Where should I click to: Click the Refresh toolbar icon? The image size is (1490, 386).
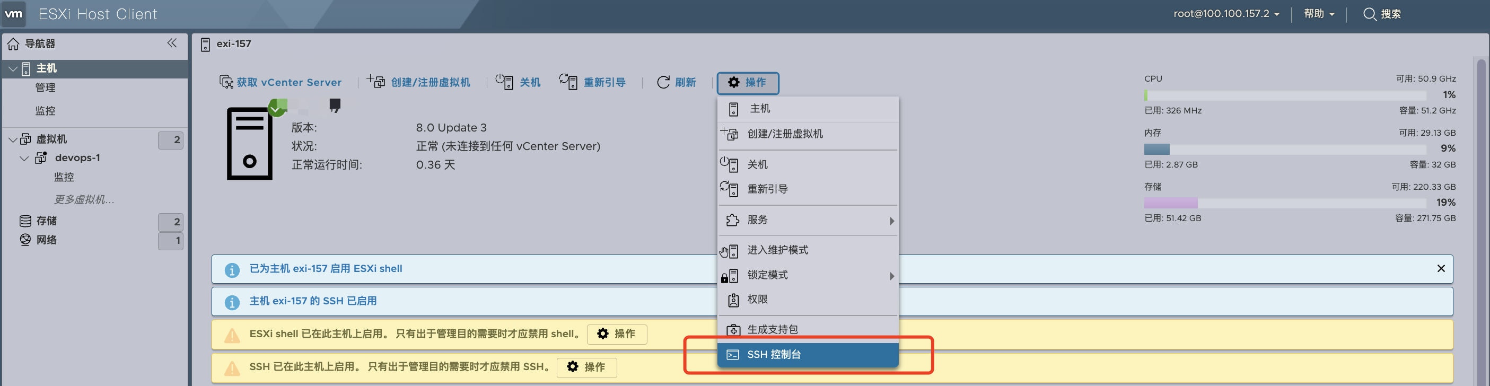663,82
